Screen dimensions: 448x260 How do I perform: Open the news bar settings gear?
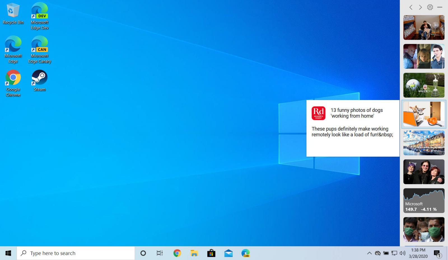(x=430, y=7)
